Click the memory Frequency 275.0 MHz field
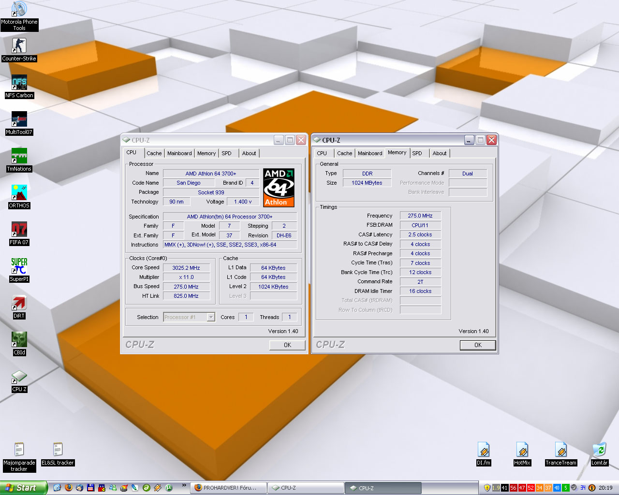The height and width of the screenshot is (495, 619). 420,216
